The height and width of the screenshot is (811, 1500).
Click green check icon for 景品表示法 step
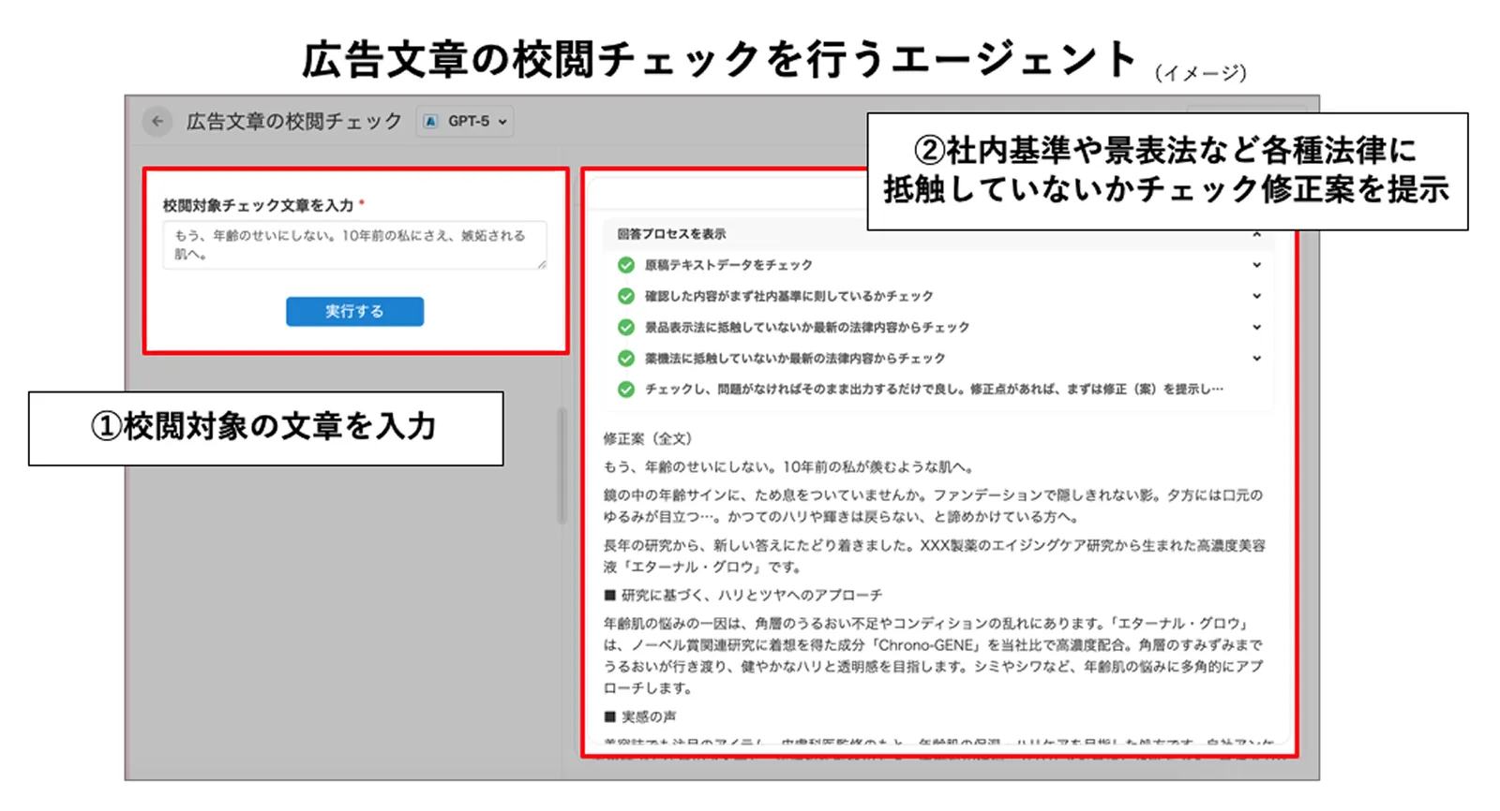coord(625,327)
